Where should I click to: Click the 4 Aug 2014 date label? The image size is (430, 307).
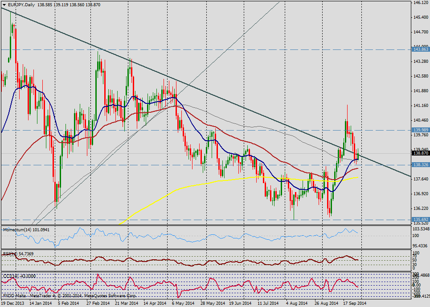point(296,303)
